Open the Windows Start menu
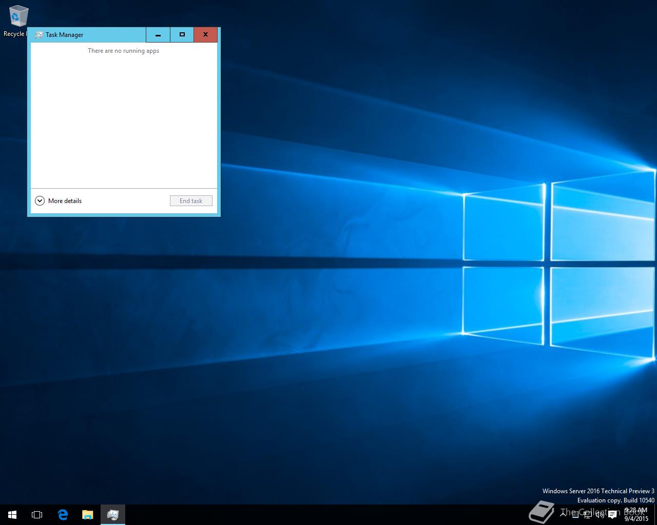This screenshot has height=525, width=657. pyautogui.click(x=12, y=515)
